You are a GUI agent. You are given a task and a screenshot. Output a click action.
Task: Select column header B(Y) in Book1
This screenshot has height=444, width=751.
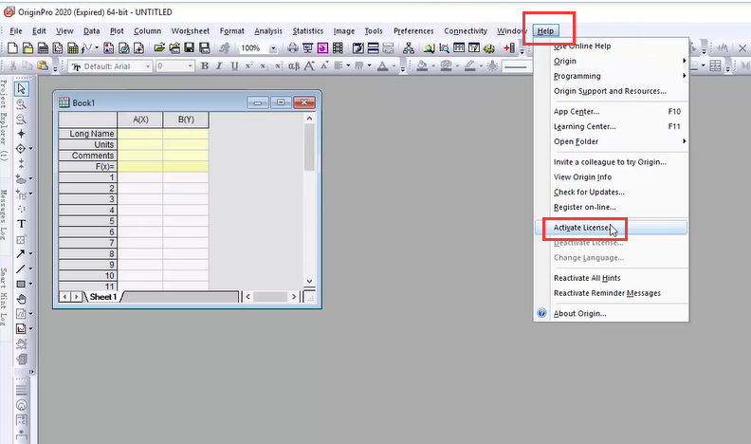(x=186, y=120)
